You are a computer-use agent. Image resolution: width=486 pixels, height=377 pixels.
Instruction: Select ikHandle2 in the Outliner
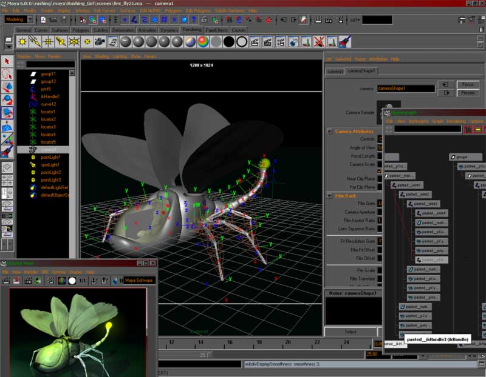click(50, 96)
